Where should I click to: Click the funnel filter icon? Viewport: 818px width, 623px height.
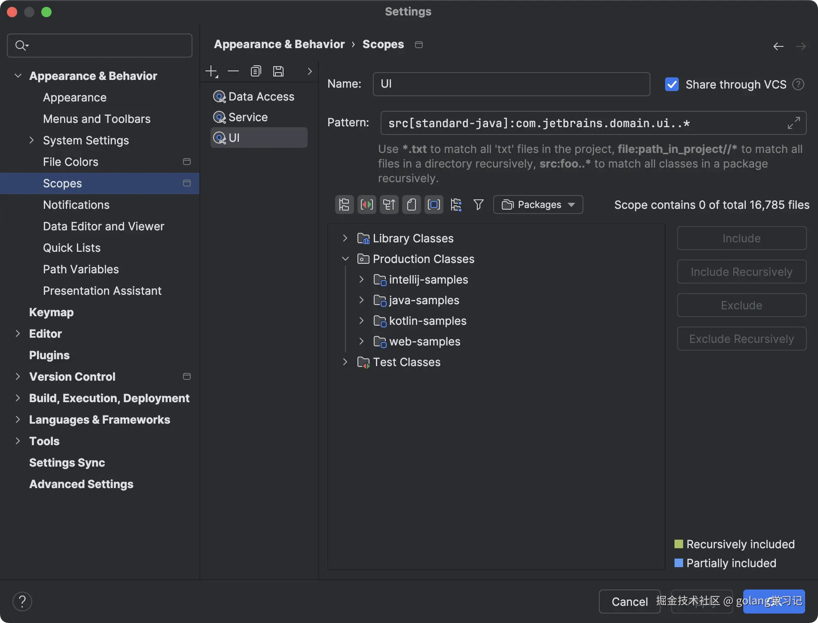(x=478, y=205)
